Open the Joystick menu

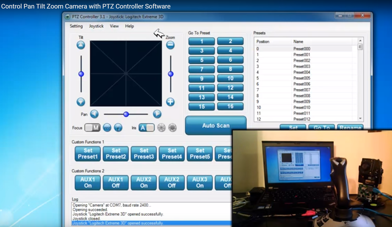pos(96,26)
